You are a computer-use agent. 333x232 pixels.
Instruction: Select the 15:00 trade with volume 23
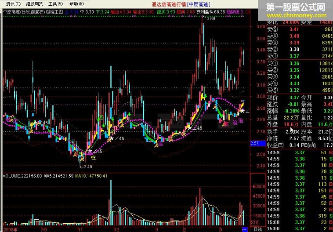pyautogui.click(x=300, y=222)
